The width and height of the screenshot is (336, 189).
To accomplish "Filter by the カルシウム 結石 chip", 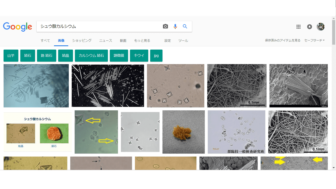I will point(91,55).
